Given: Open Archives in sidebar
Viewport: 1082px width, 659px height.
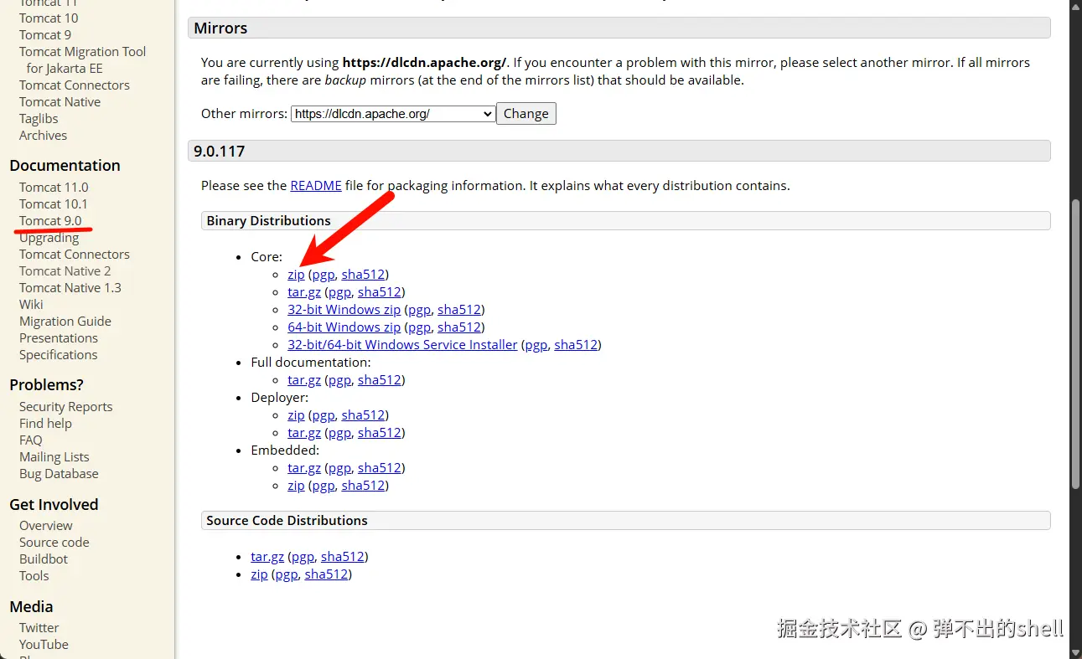Looking at the screenshot, I should pos(43,135).
